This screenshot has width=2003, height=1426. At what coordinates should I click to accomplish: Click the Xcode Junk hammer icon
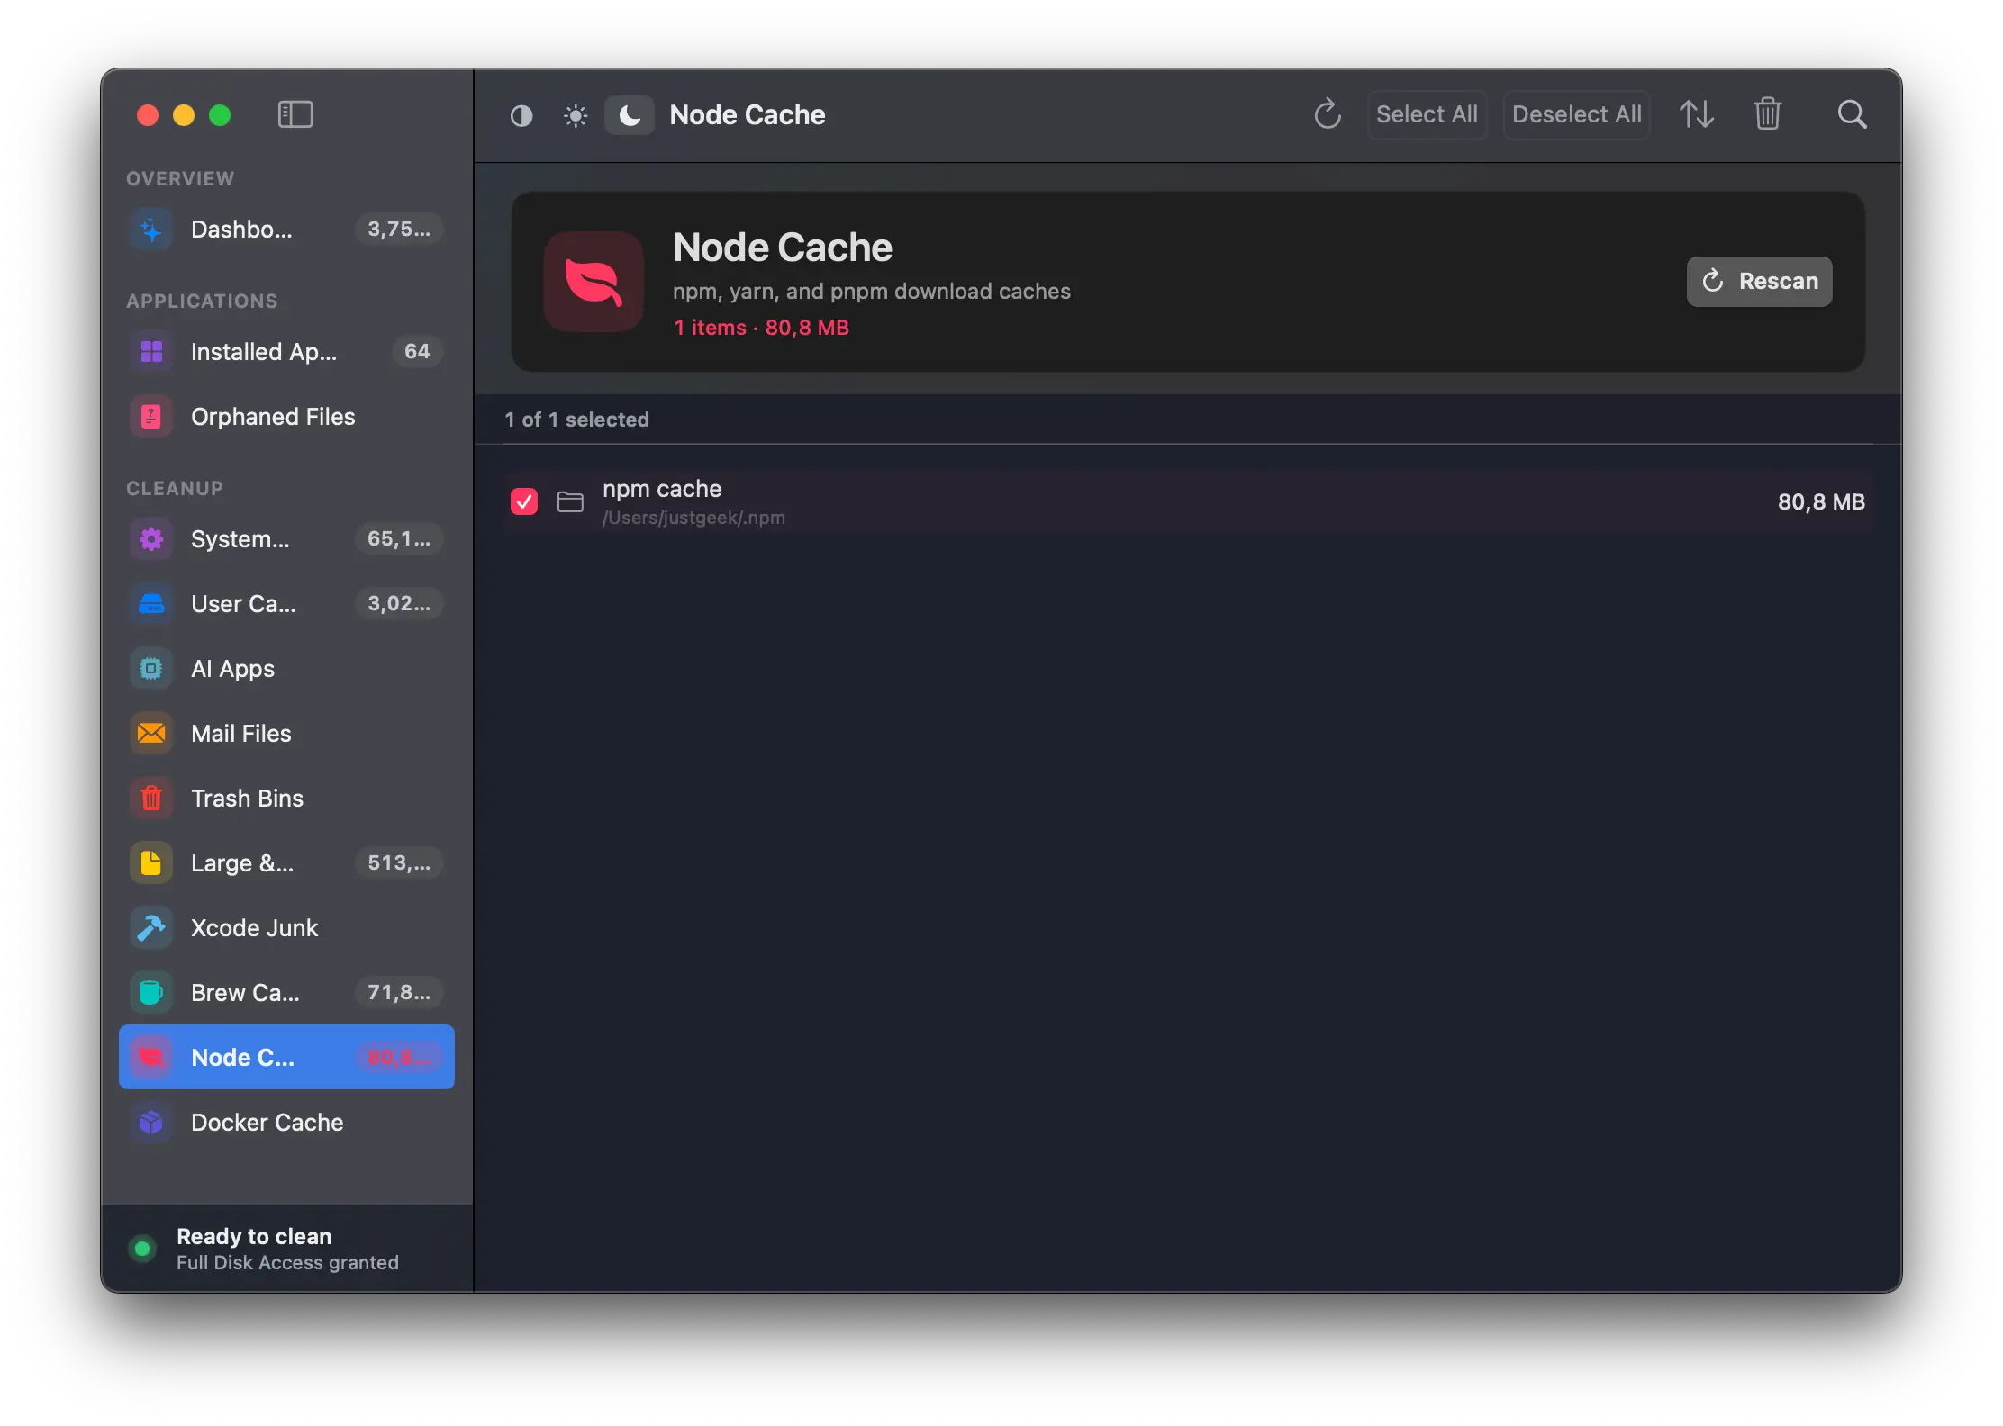[x=151, y=928]
